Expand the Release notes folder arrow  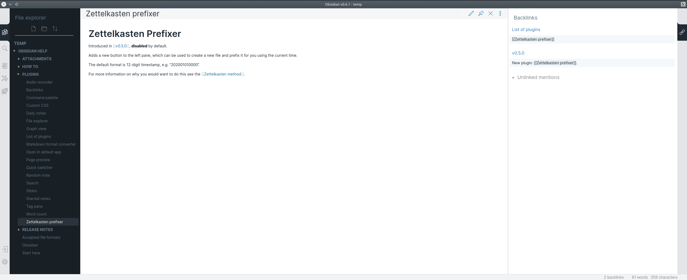(19, 229)
